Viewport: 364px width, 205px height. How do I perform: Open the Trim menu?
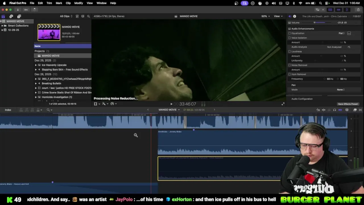pyautogui.click(x=49, y=3)
